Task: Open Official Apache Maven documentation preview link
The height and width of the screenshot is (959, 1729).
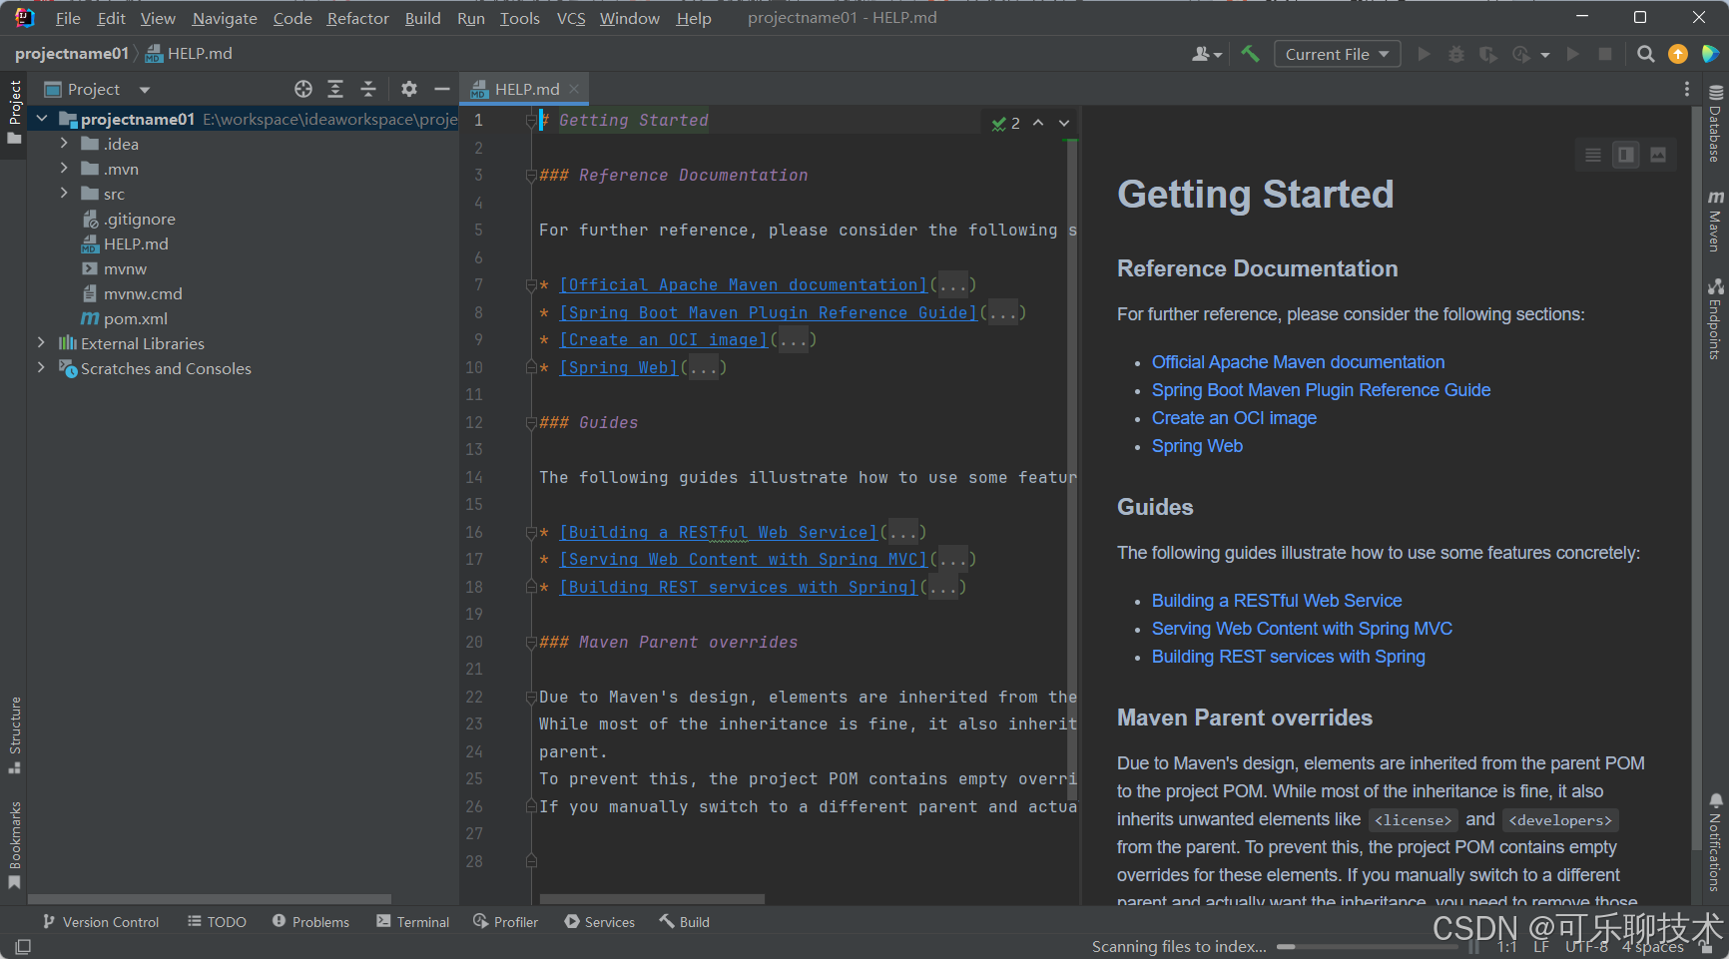Action: coord(1298,362)
